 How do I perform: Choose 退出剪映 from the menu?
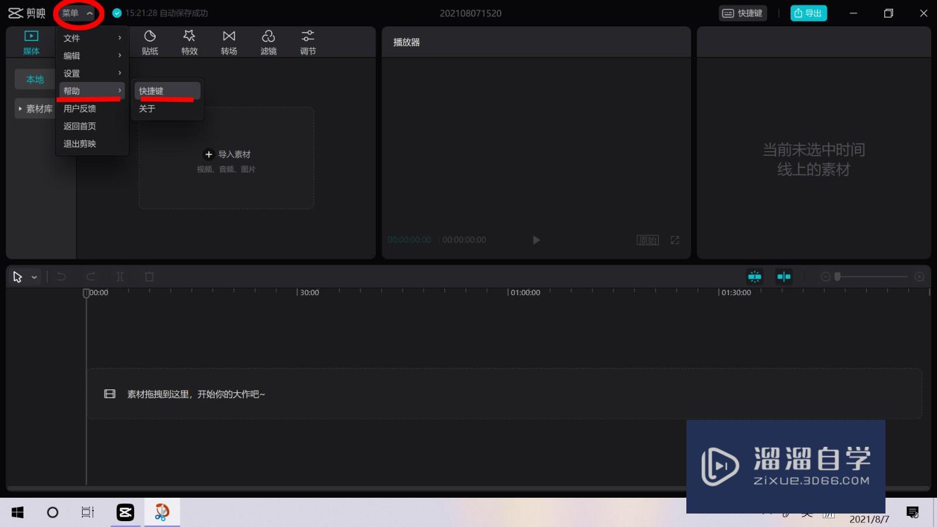[92, 143]
